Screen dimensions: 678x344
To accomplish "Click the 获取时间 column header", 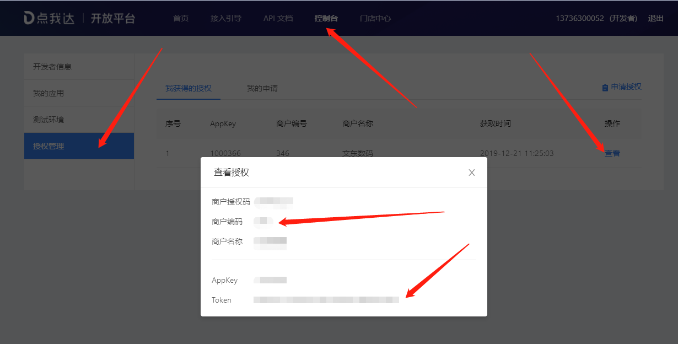I will tap(496, 123).
